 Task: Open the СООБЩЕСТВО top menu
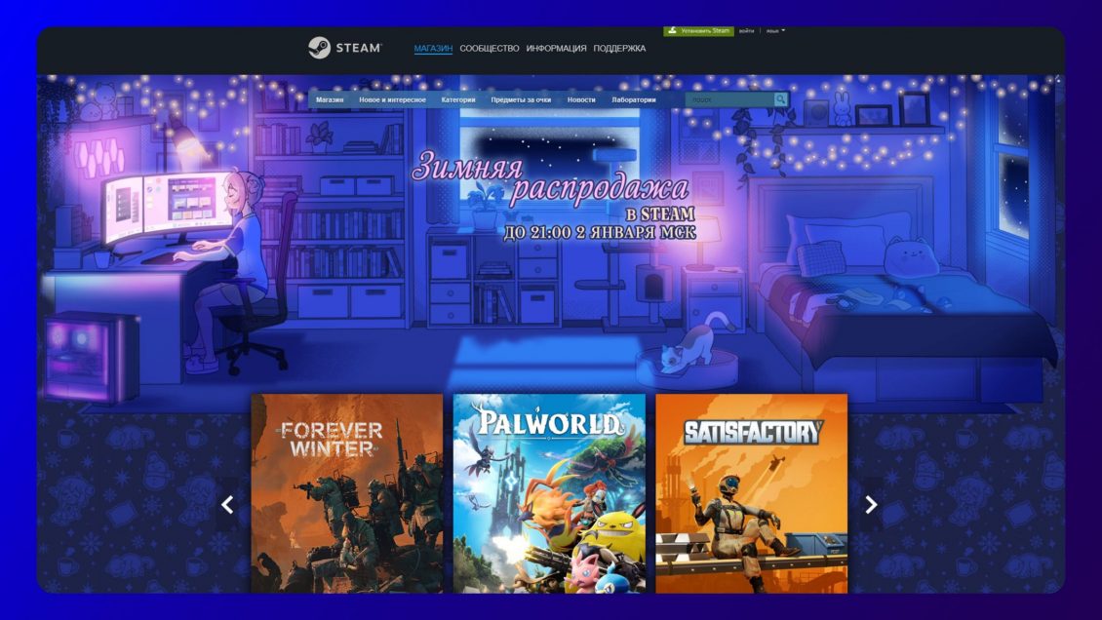[489, 49]
